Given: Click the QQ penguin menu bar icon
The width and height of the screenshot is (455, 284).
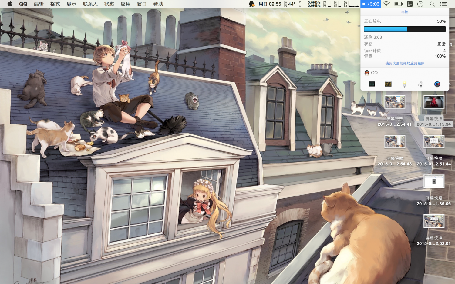Looking at the screenshot, I should pyautogui.click(x=252, y=4).
